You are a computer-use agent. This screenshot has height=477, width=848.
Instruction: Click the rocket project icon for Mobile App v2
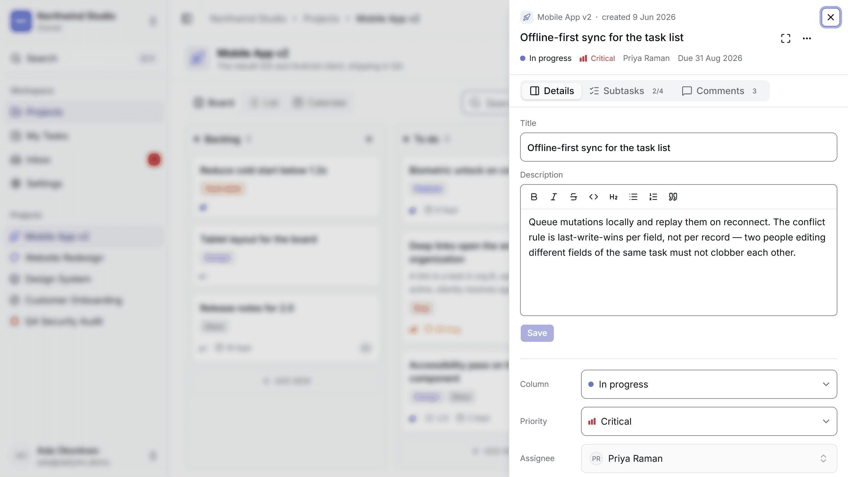[x=526, y=17]
